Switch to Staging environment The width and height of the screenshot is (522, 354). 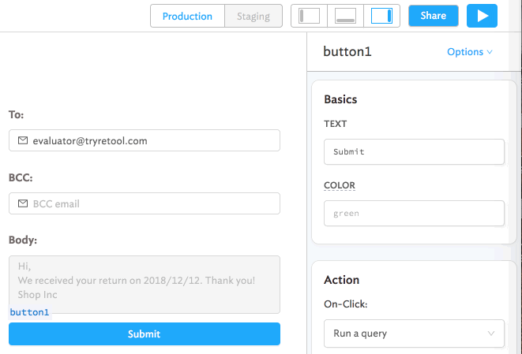pyautogui.click(x=253, y=16)
